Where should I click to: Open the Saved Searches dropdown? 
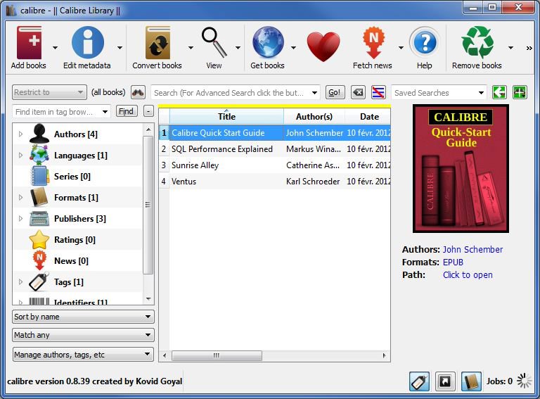(439, 93)
